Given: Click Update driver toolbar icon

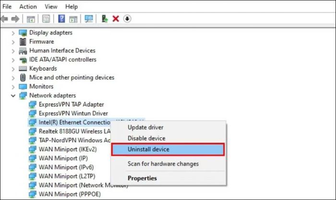Looking at the screenshot, I should tap(105, 19).
